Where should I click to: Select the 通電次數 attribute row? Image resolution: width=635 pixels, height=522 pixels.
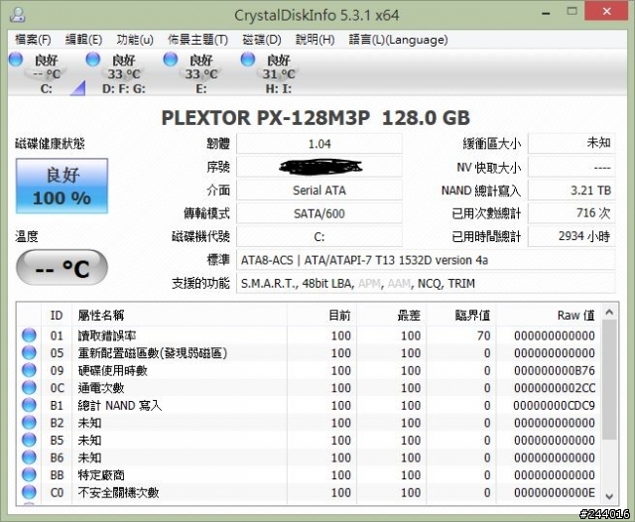tap(309, 388)
